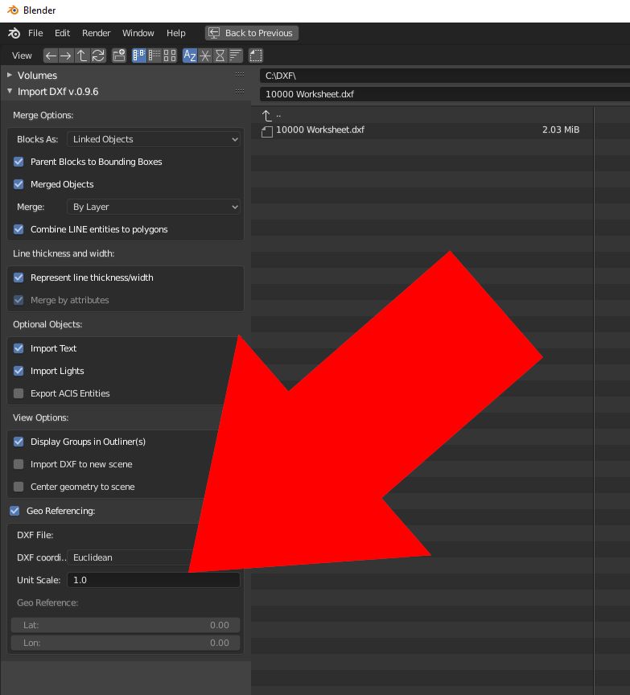Select 10000 Worksheet.dxf in file list
The width and height of the screenshot is (630, 695).
tap(320, 130)
